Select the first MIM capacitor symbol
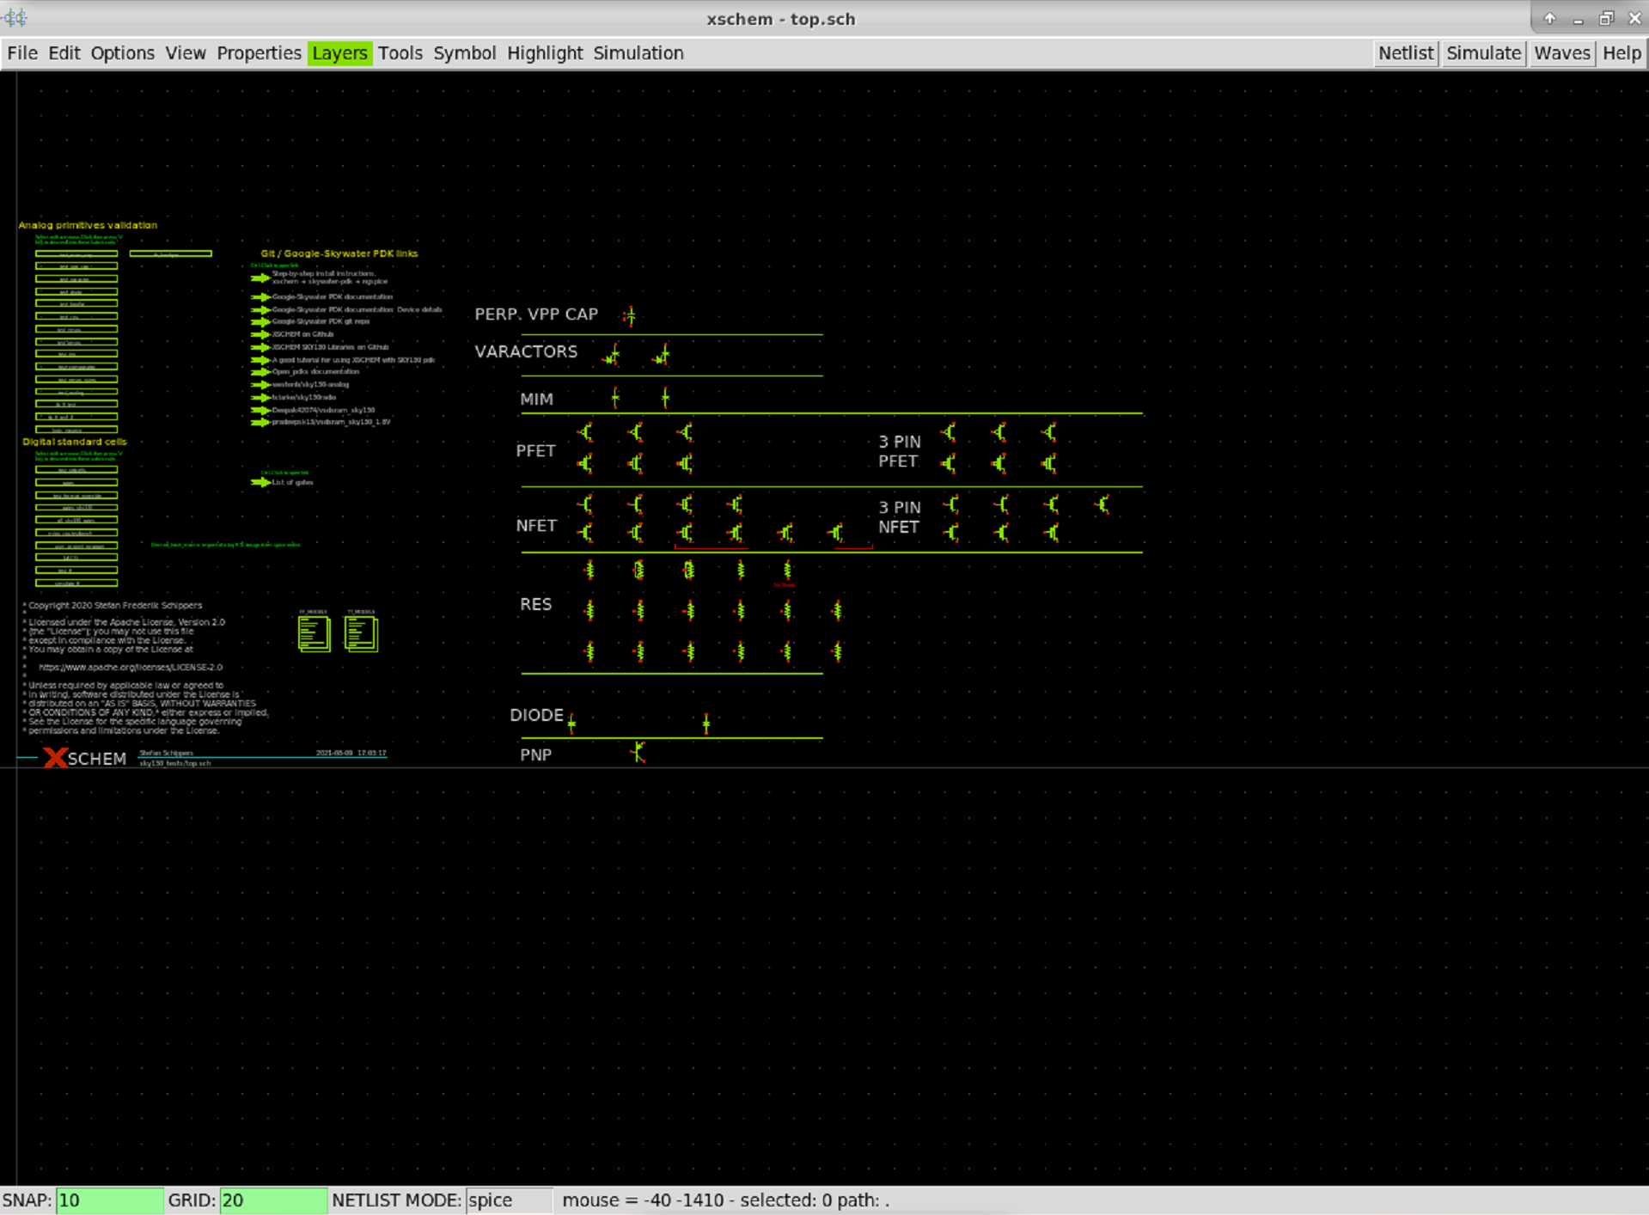Screen dimensions: 1649x1215 615,397
